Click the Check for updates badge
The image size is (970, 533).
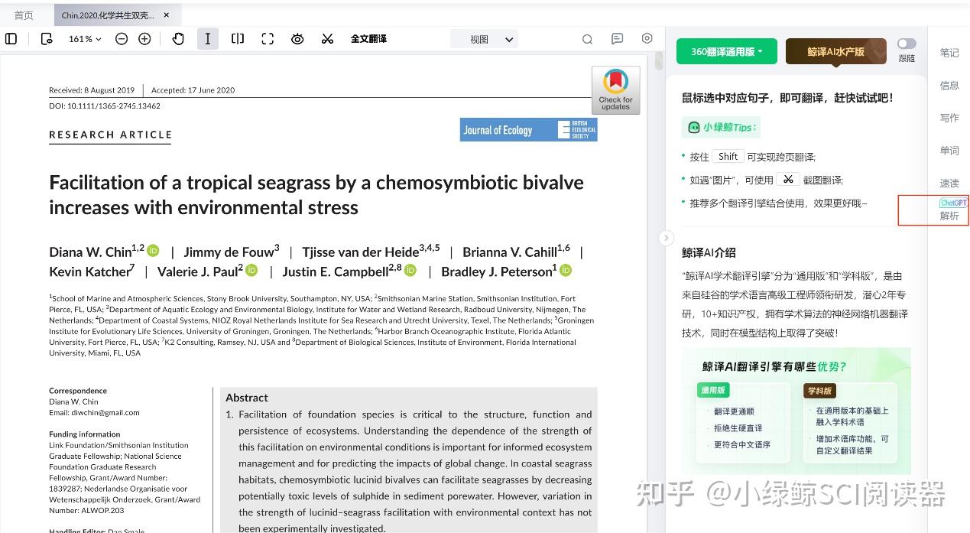[615, 90]
